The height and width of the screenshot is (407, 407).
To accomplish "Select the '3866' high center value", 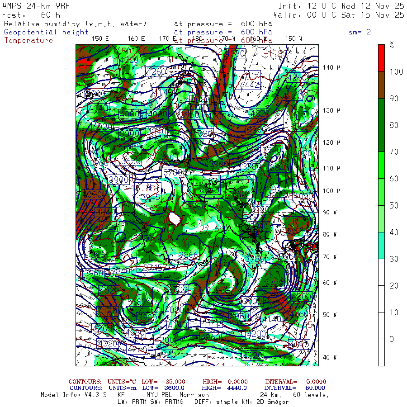I will [x=189, y=255].
